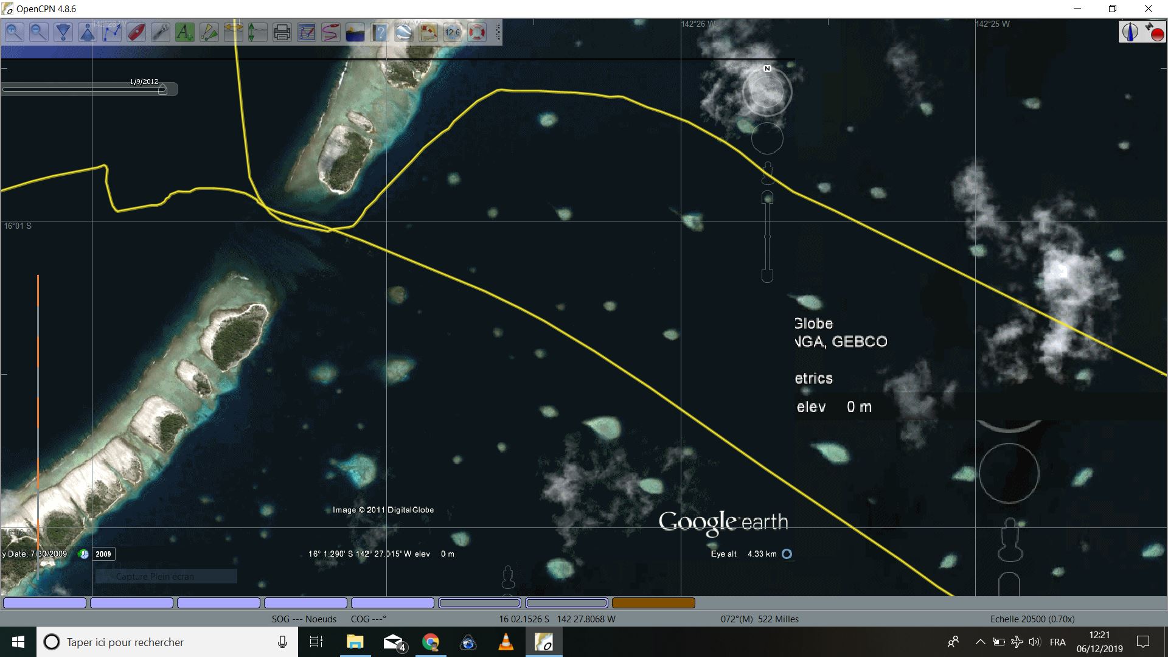Open settings wrench icon in toolbar
The width and height of the screenshot is (1168, 657).
point(161,32)
